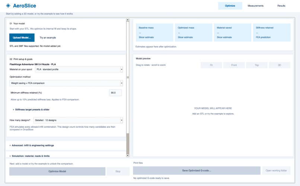Click Save Optimized G-code button
Image resolution: width=300 pixels, height=186 pixels.
tap(197, 170)
